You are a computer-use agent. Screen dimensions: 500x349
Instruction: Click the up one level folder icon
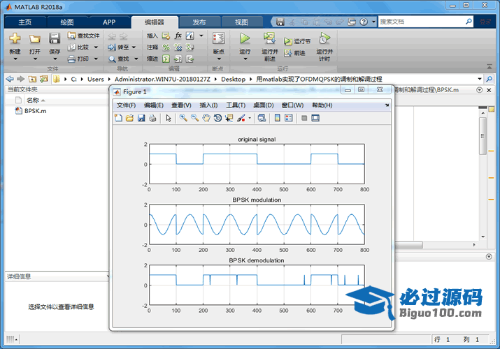click(x=32, y=79)
